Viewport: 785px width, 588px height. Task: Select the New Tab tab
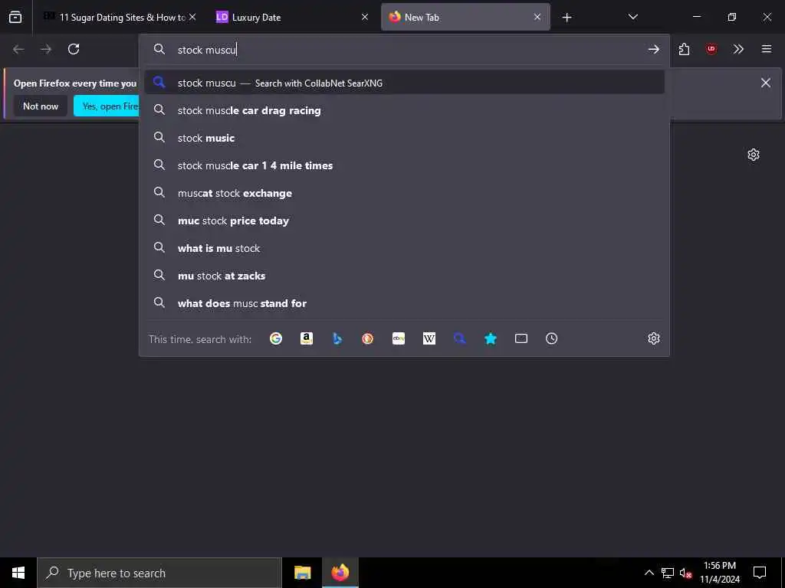[465, 17]
